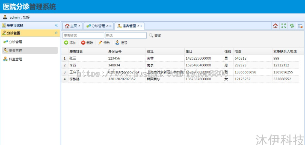The image size is (305, 145).
Task: Close the 患者管理 tab
Action: 141,26
